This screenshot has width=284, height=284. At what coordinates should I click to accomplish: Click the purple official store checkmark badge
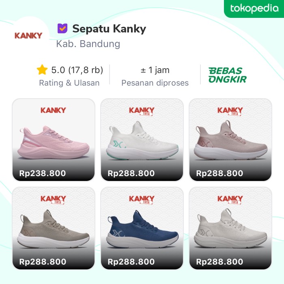[62, 28]
